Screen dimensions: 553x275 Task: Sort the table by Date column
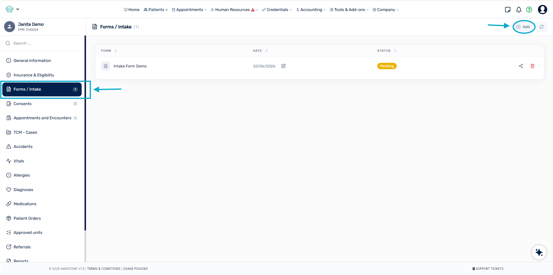click(x=260, y=51)
